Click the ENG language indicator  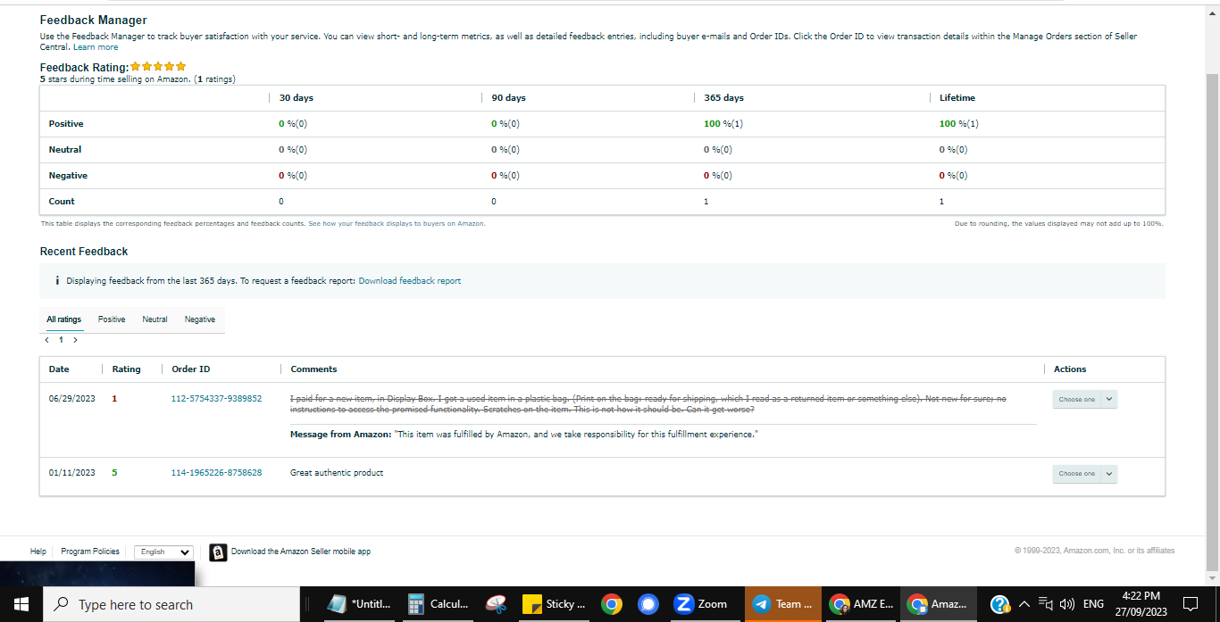point(1093,604)
